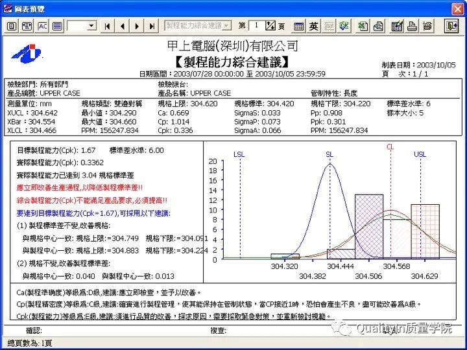467x350 pixels.
Task: Click the USL label on the chart
Action: tap(420, 154)
